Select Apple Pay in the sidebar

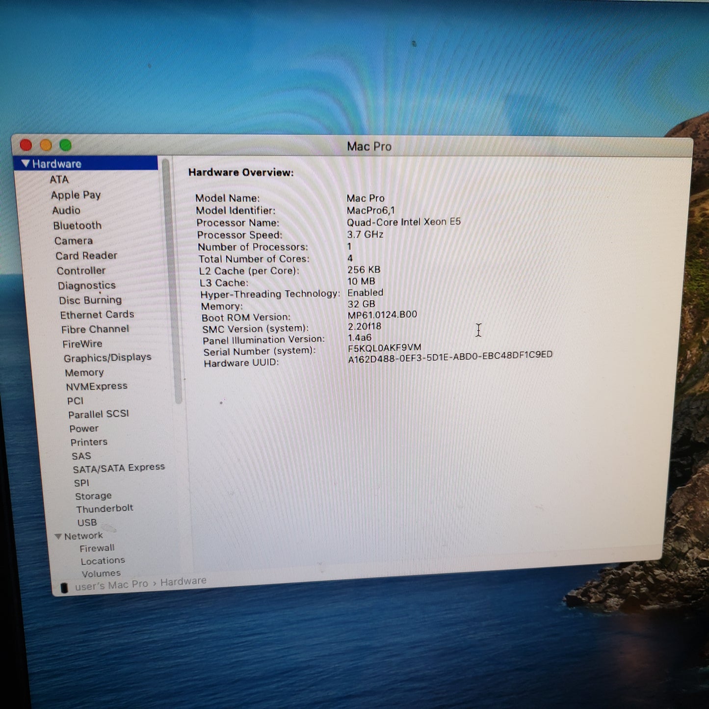tap(76, 195)
